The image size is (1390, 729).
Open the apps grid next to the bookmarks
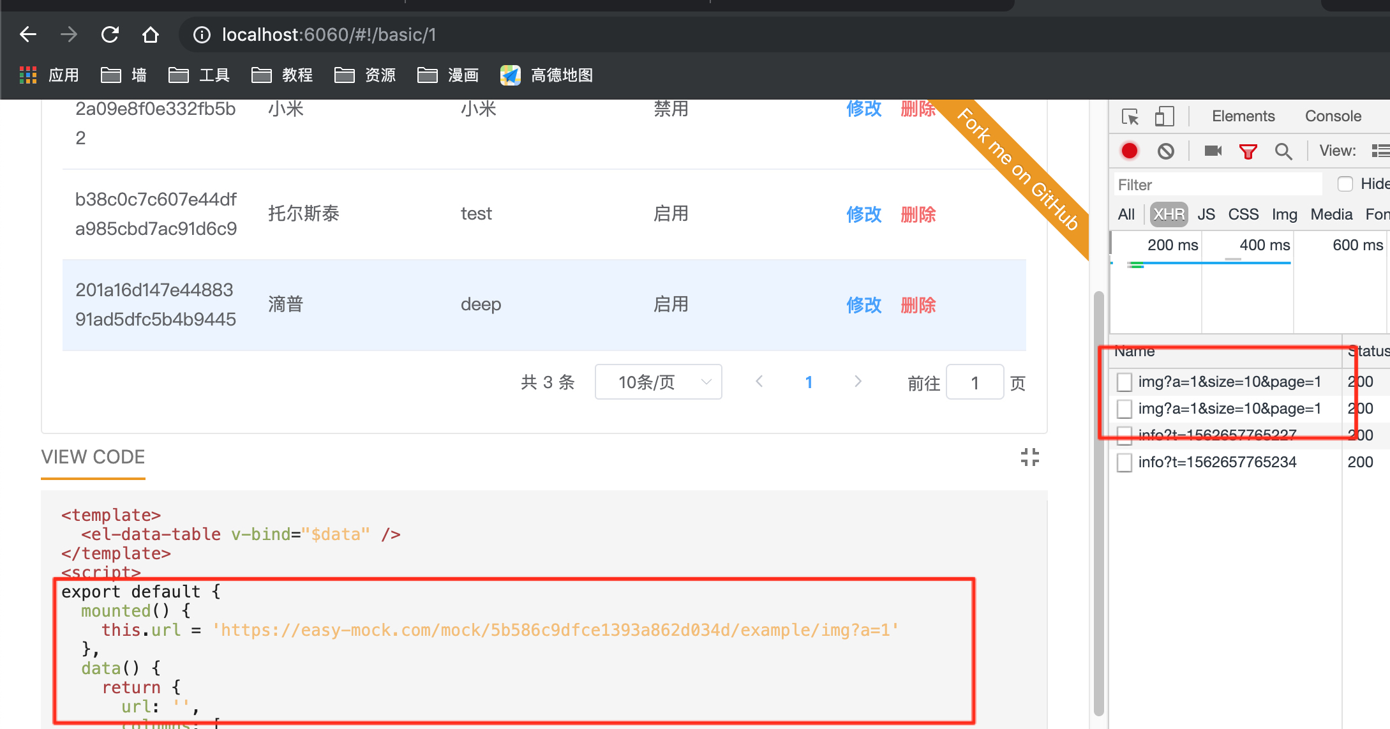pyautogui.click(x=27, y=75)
